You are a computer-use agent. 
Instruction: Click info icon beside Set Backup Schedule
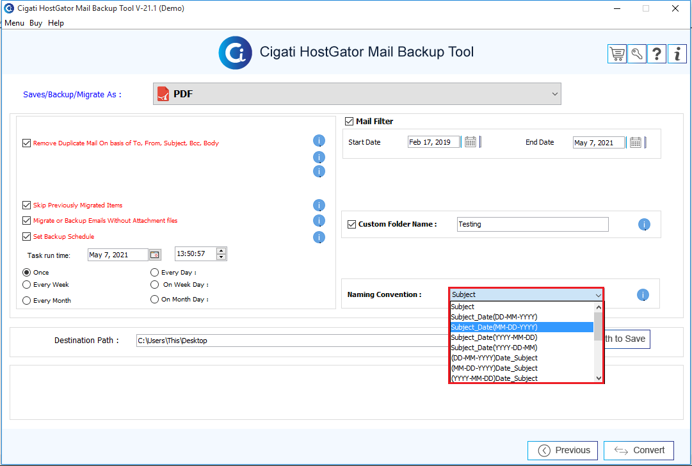tap(319, 237)
